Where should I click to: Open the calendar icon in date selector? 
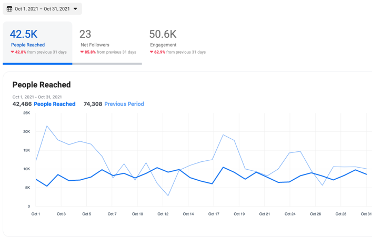(x=9, y=9)
